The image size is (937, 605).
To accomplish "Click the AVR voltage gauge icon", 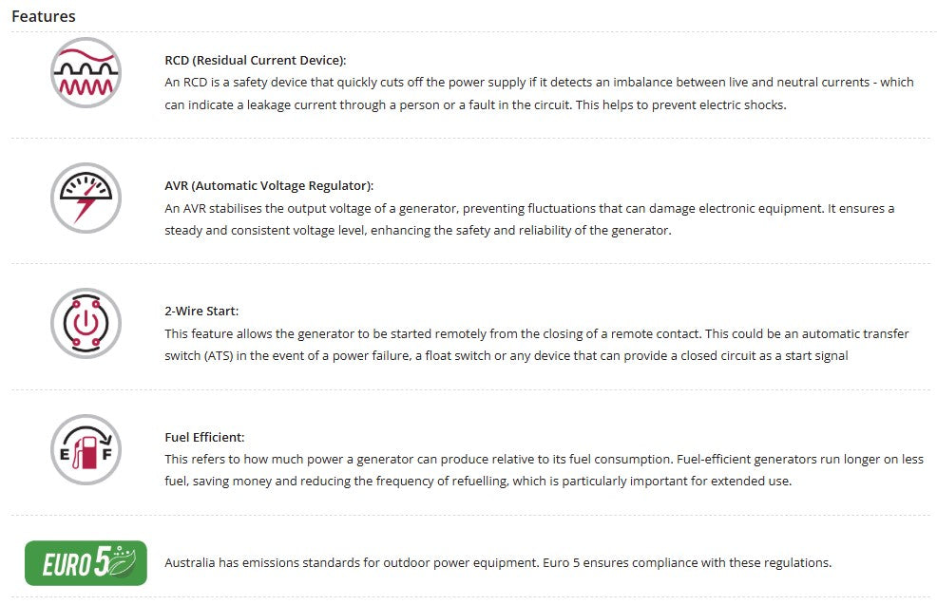I will pyautogui.click(x=86, y=198).
